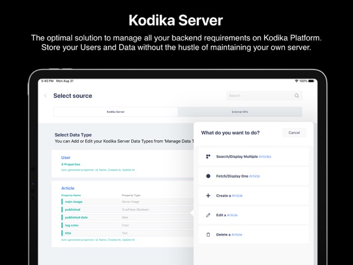Image resolution: width=353 pixels, height=265 pixels.
Task: Dismiss the popup with Cancel
Action: (294, 132)
